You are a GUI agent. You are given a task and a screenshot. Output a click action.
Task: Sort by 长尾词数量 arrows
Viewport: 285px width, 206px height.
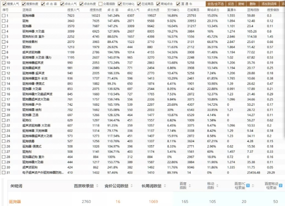(165, 186)
